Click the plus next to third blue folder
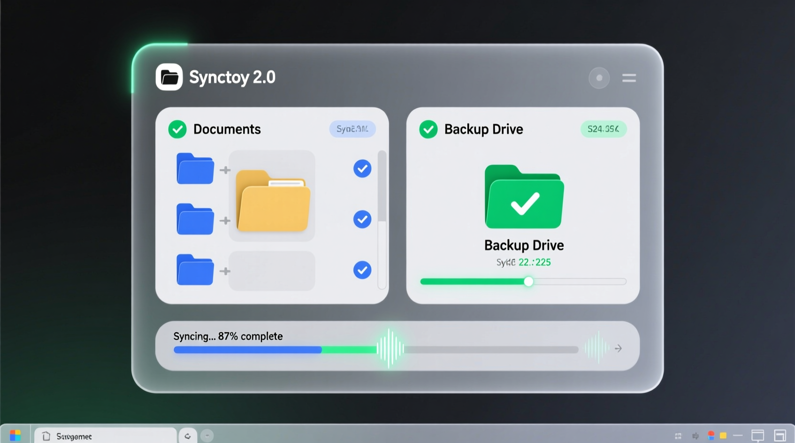Image resolution: width=795 pixels, height=443 pixels. 225,271
